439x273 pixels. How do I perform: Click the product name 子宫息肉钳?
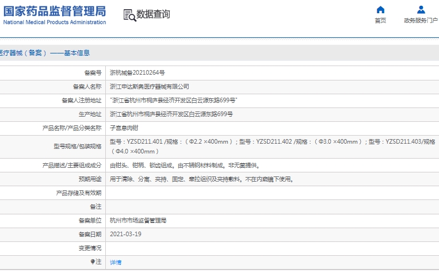[x=124, y=128]
